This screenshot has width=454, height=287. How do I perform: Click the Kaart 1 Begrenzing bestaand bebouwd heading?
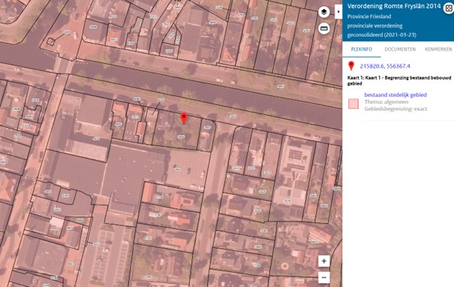[x=399, y=80]
